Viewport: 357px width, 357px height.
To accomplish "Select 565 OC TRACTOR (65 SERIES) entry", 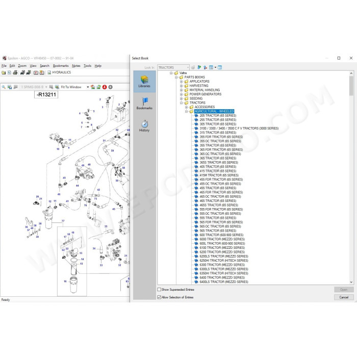I will 220,226.
